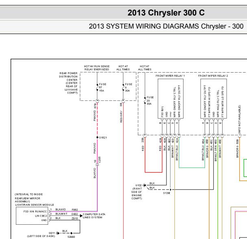The width and height of the screenshot is (247, 239).
Task: Click the "(LEFT SIDE OF DASH)" note
Action: click(41, 236)
